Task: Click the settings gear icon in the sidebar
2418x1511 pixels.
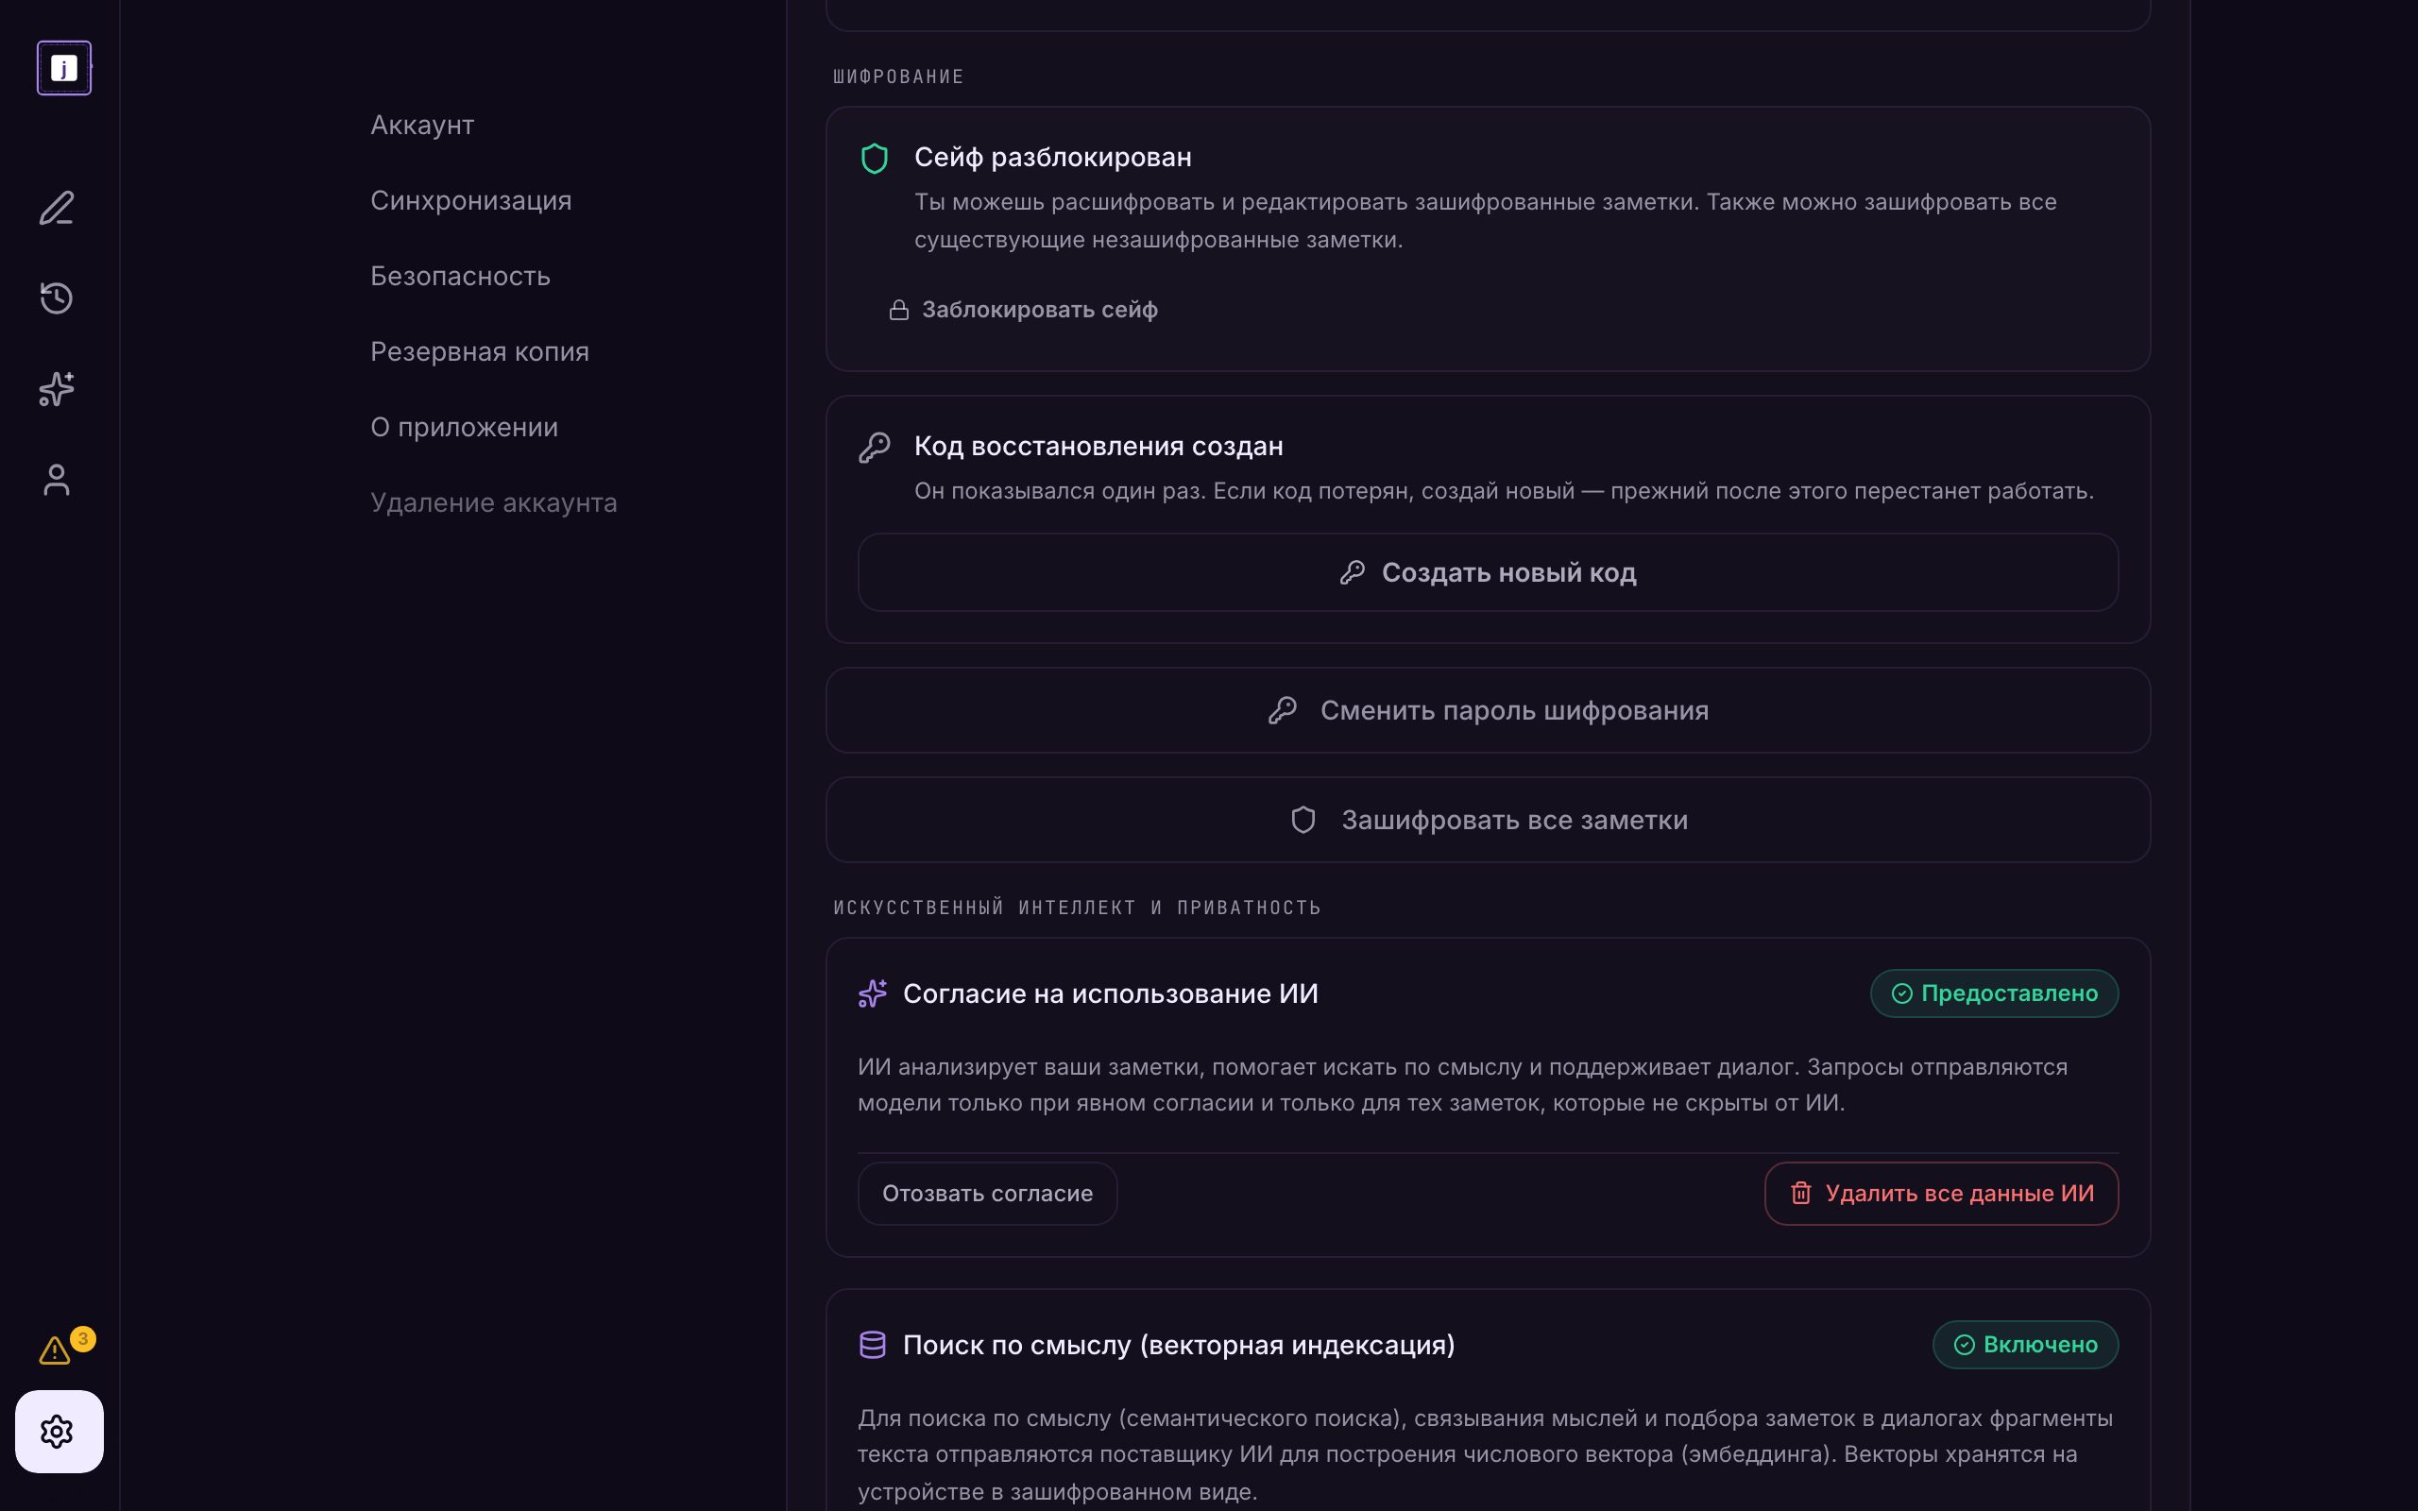Action: coord(59,1431)
